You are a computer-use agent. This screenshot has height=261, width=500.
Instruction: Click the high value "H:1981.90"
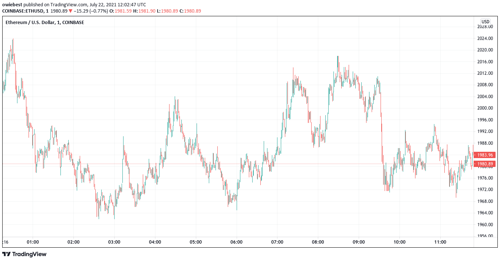tap(144, 11)
